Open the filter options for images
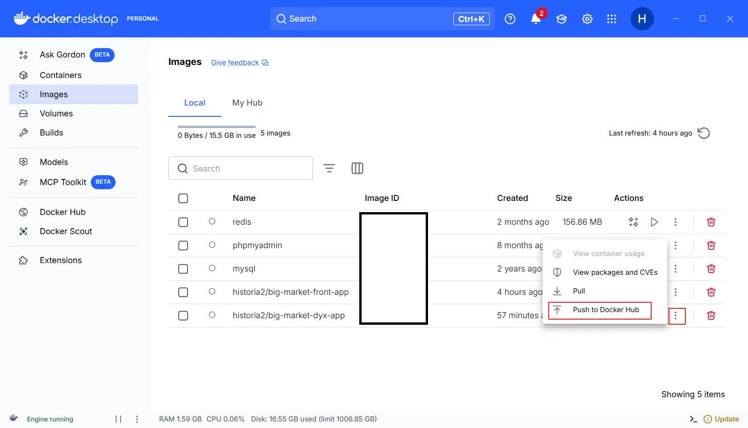This screenshot has height=428, width=748. click(x=329, y=168)
